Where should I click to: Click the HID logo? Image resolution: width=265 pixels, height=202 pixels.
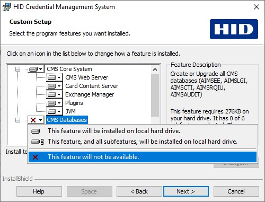point(234,29)
